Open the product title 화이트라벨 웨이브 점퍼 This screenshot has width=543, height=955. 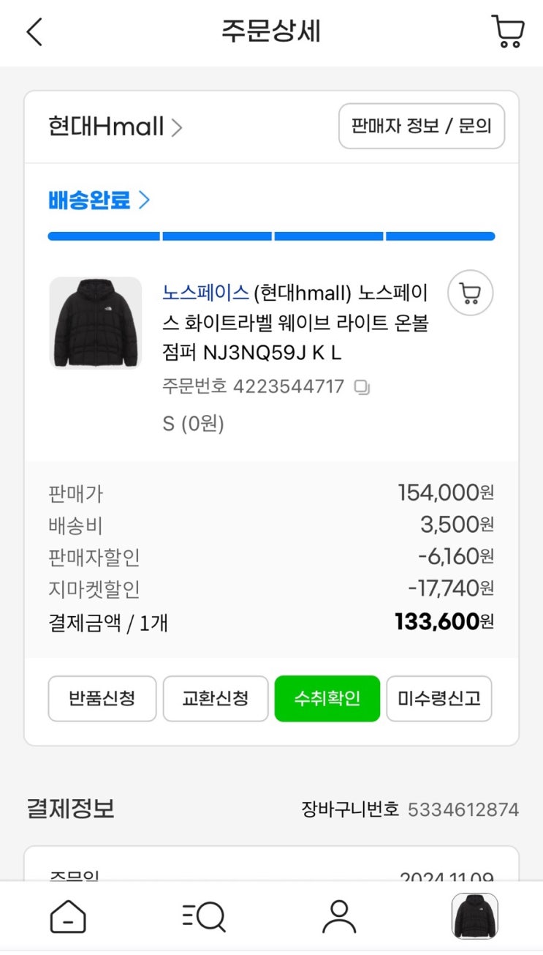coord(295,323)
